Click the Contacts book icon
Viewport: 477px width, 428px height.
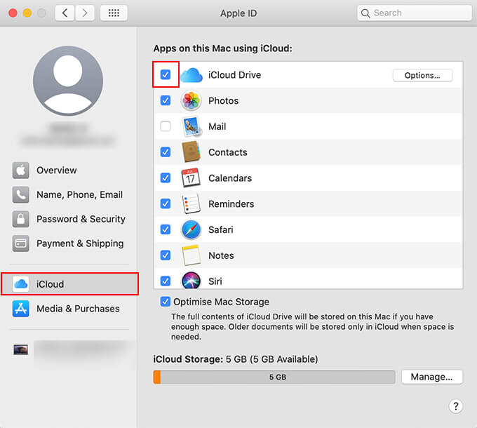[192, 152]
